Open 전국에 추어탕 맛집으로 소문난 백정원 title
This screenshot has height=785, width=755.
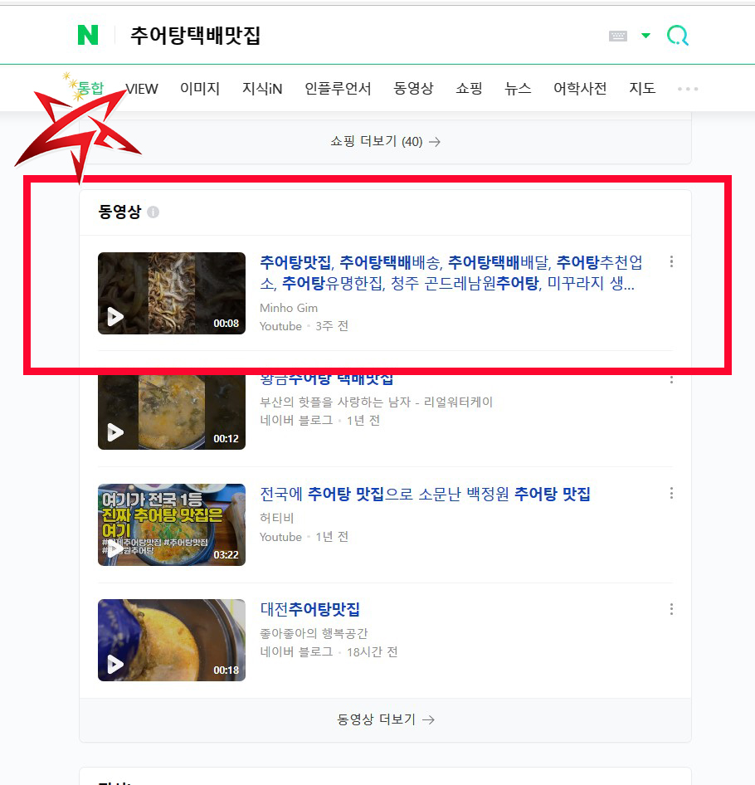425,494
